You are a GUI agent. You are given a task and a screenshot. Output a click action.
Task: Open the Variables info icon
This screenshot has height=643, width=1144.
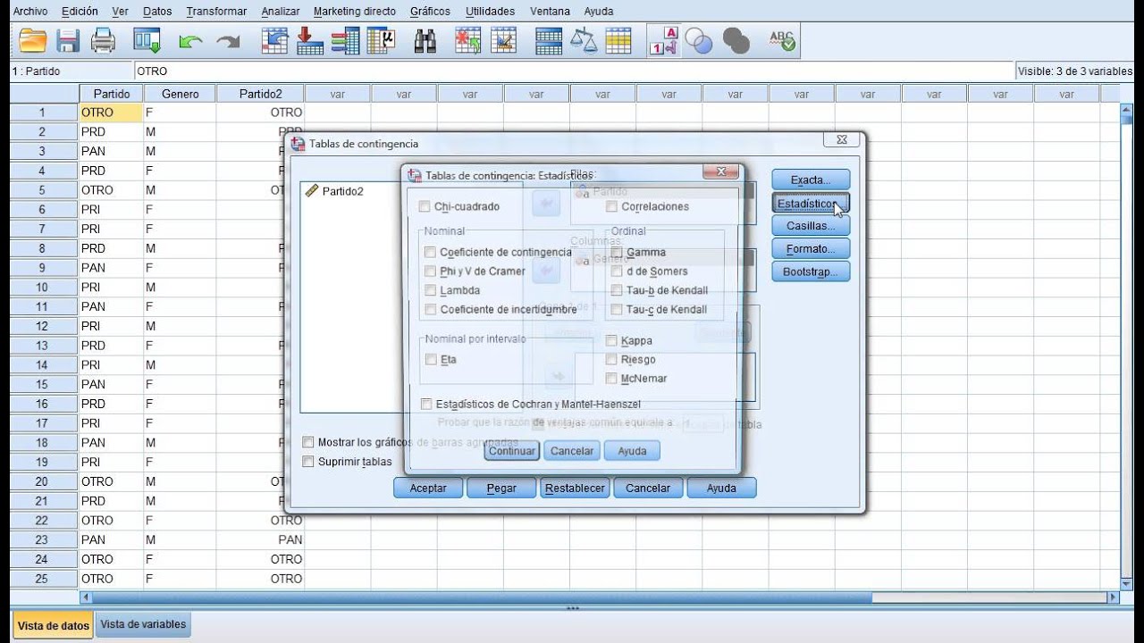[345, 41]
